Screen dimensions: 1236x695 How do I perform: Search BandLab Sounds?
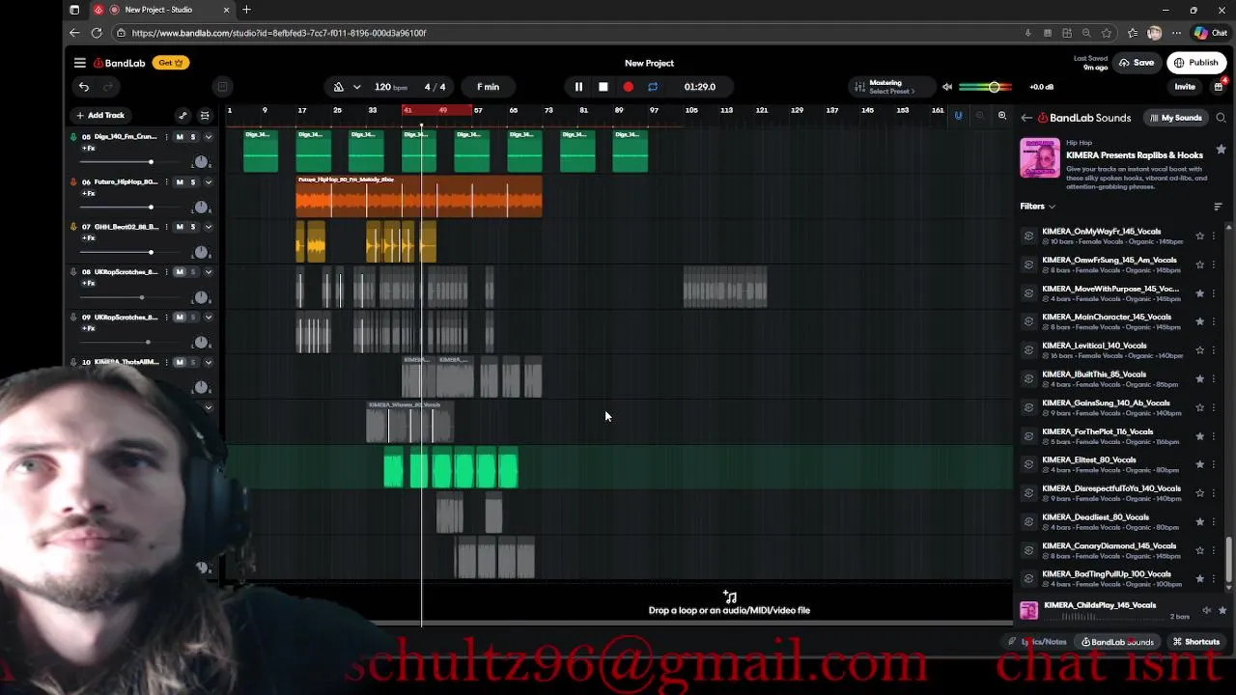1221,118
